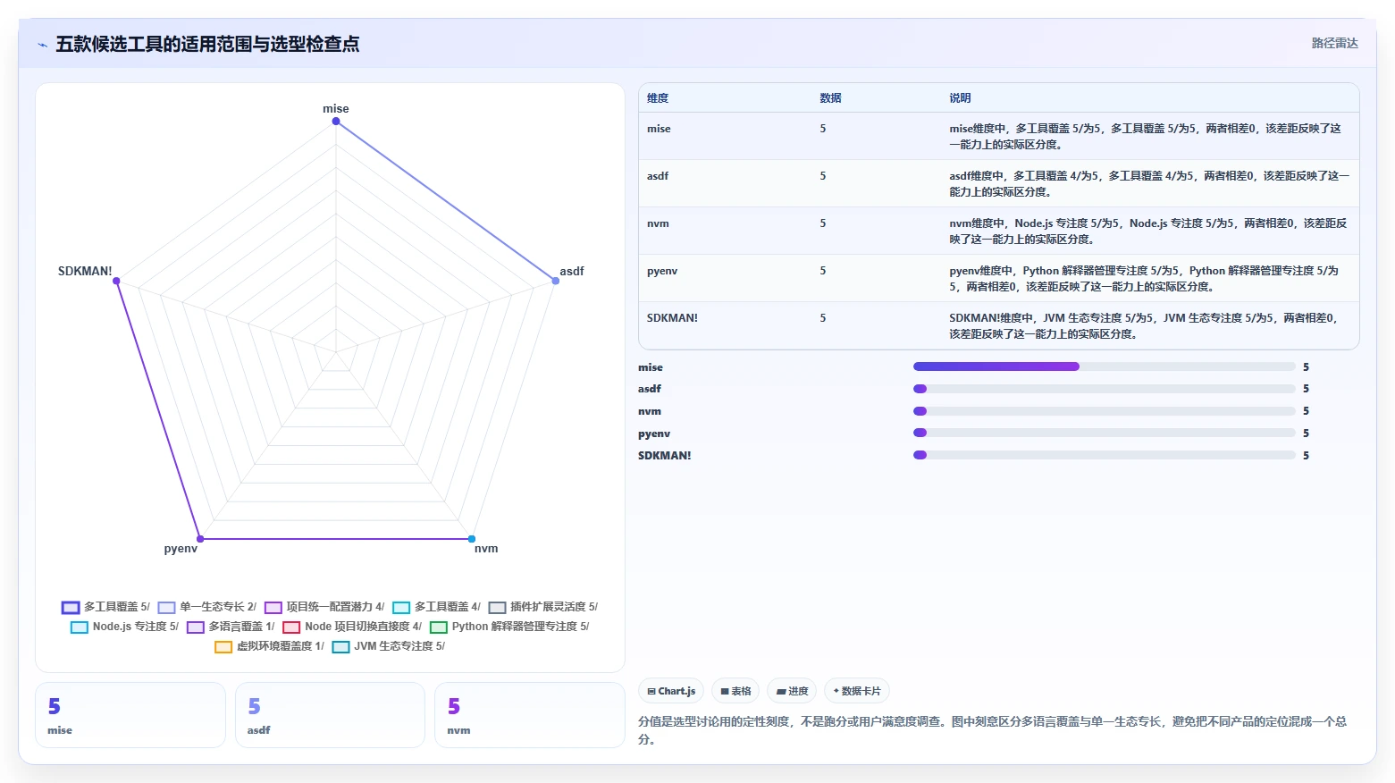Click the description starting 'SDKMAN!维度中'
Viewport: 1395px width, 783px height.
point(1144,326)
